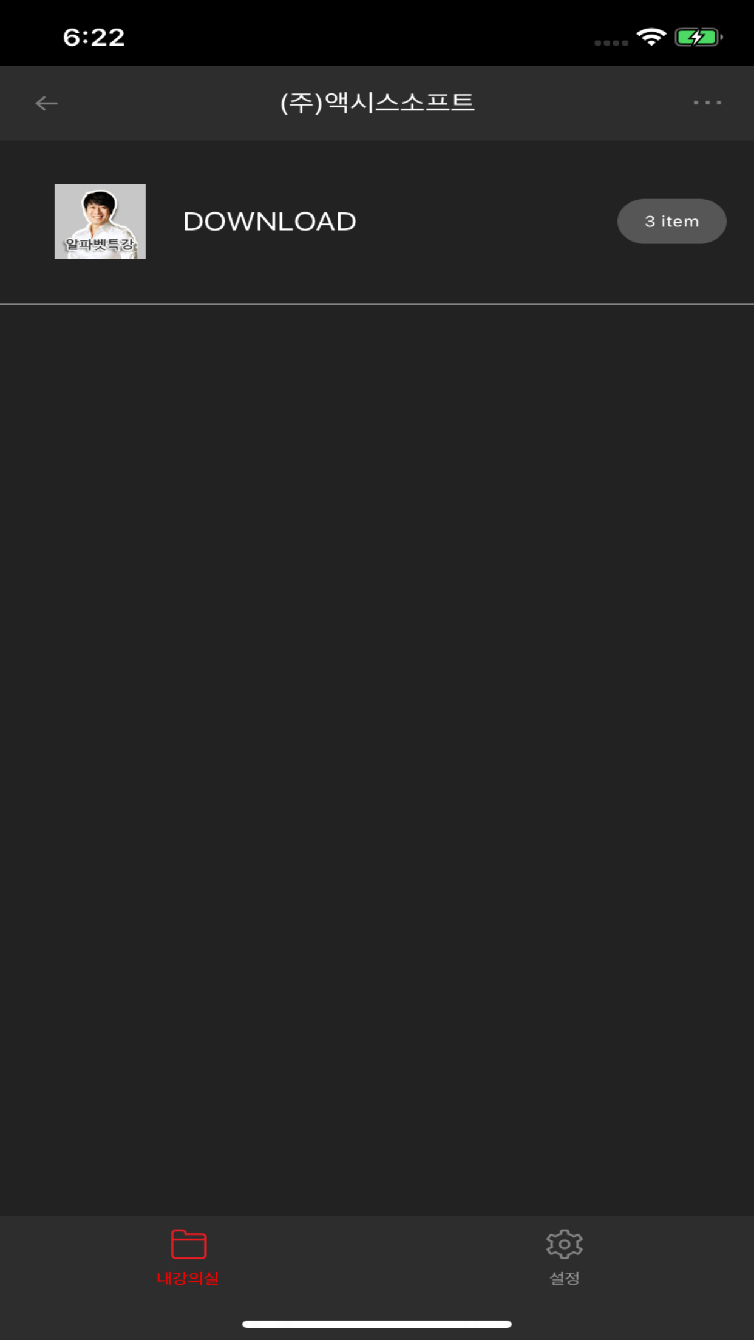Tap the back arrow in header
The width and height of the screenshot is (754, 1340).
(46, 103)
